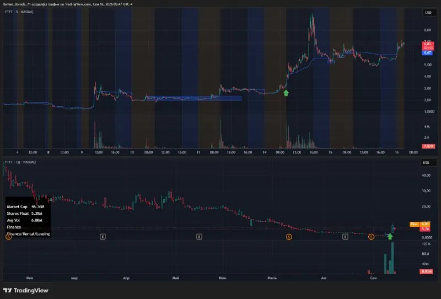Click the 30,00 daily price axis value
Image resolution: width=441 pixels, height=299 pixels.
[x=426, y=191]
